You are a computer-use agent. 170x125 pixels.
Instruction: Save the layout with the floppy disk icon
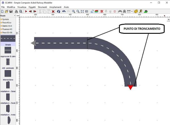click(x=11, y=11)
